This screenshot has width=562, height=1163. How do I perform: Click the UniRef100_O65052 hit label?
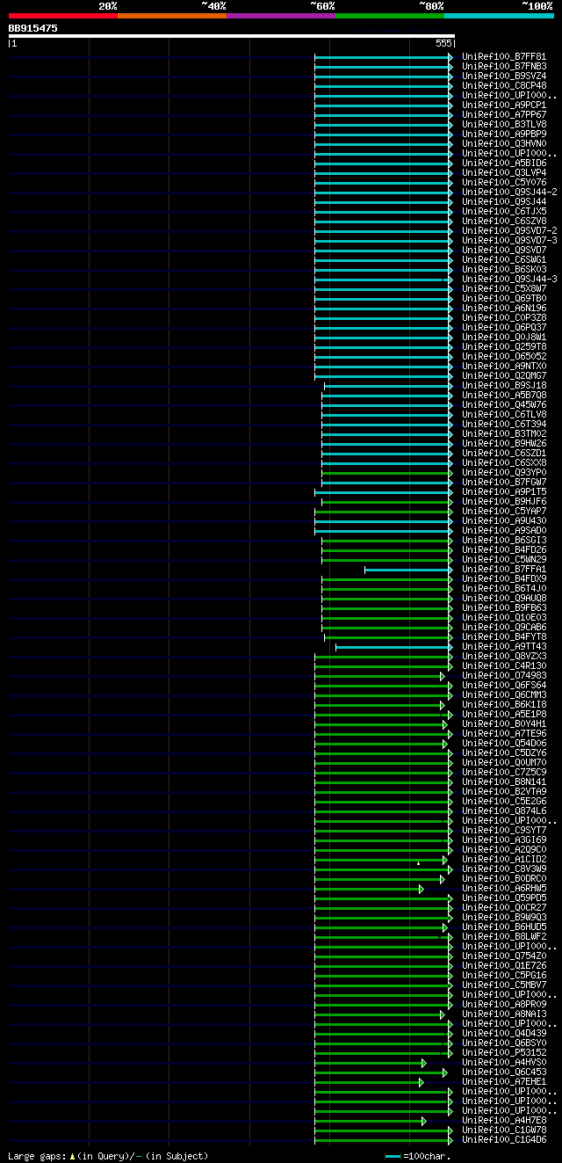pyautogui.click(x=504, y=356)
